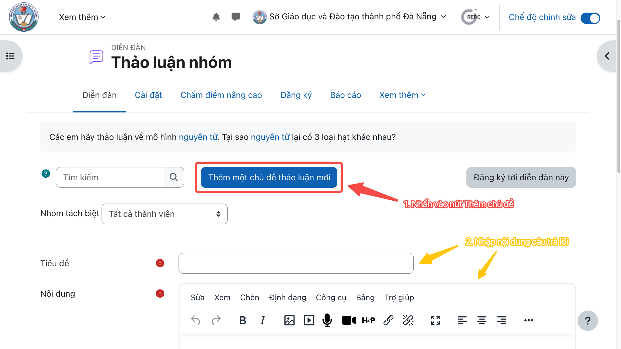Undo the last edit in editor
The image size is (621, 349).
point(195,320)
